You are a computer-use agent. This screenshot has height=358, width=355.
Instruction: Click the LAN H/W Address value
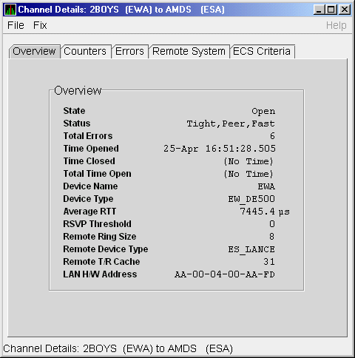(225, 274)
